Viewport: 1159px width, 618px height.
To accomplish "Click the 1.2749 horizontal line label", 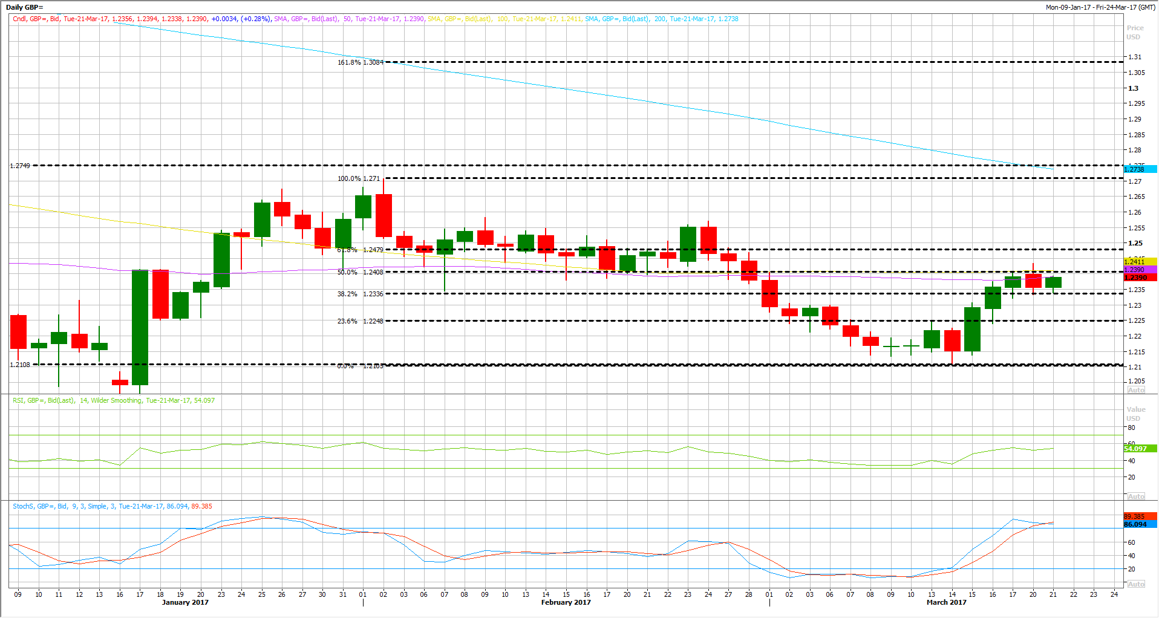I will [x=20, y=166].
